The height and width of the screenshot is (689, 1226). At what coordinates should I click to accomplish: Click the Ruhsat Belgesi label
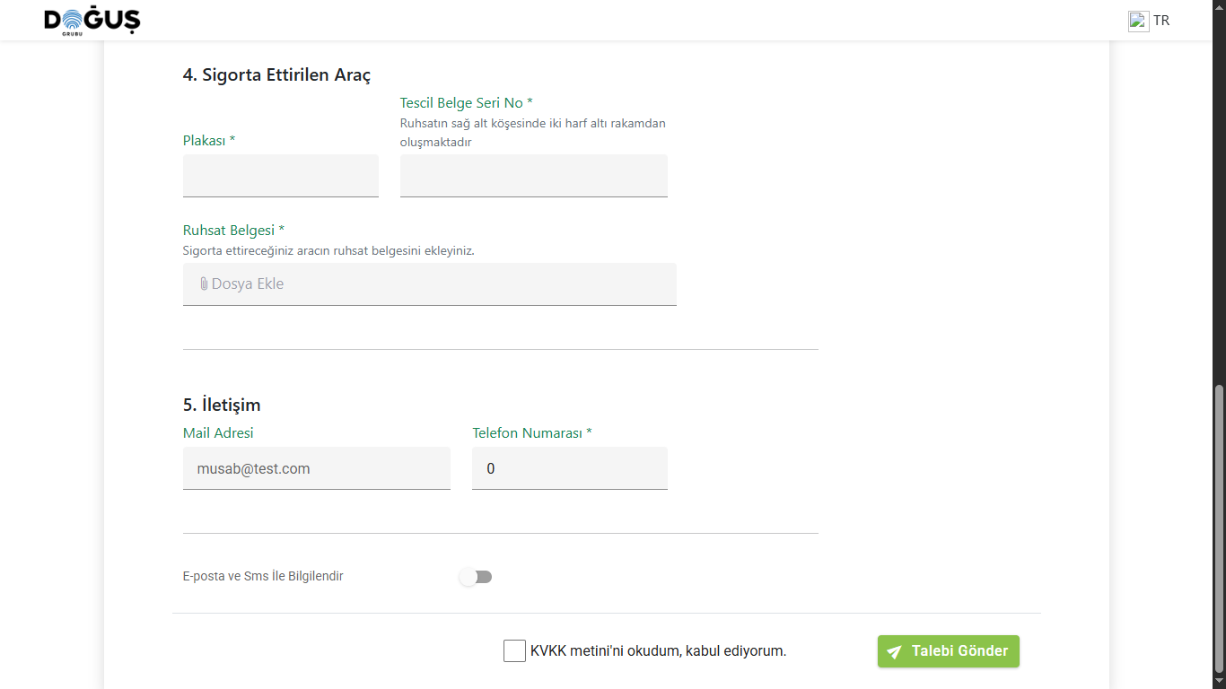(x=233, y=231)
